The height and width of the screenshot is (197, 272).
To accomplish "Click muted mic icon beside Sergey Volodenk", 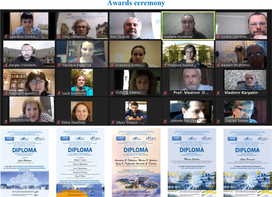I will 6,65.
